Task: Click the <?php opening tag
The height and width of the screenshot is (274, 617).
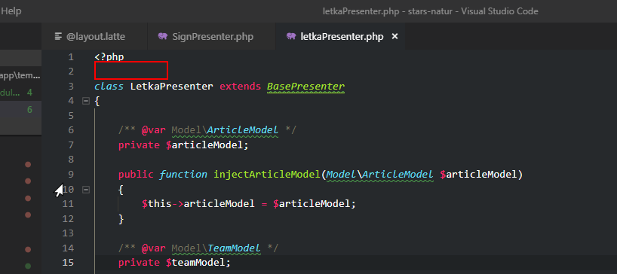Action: tap(109, 57)
